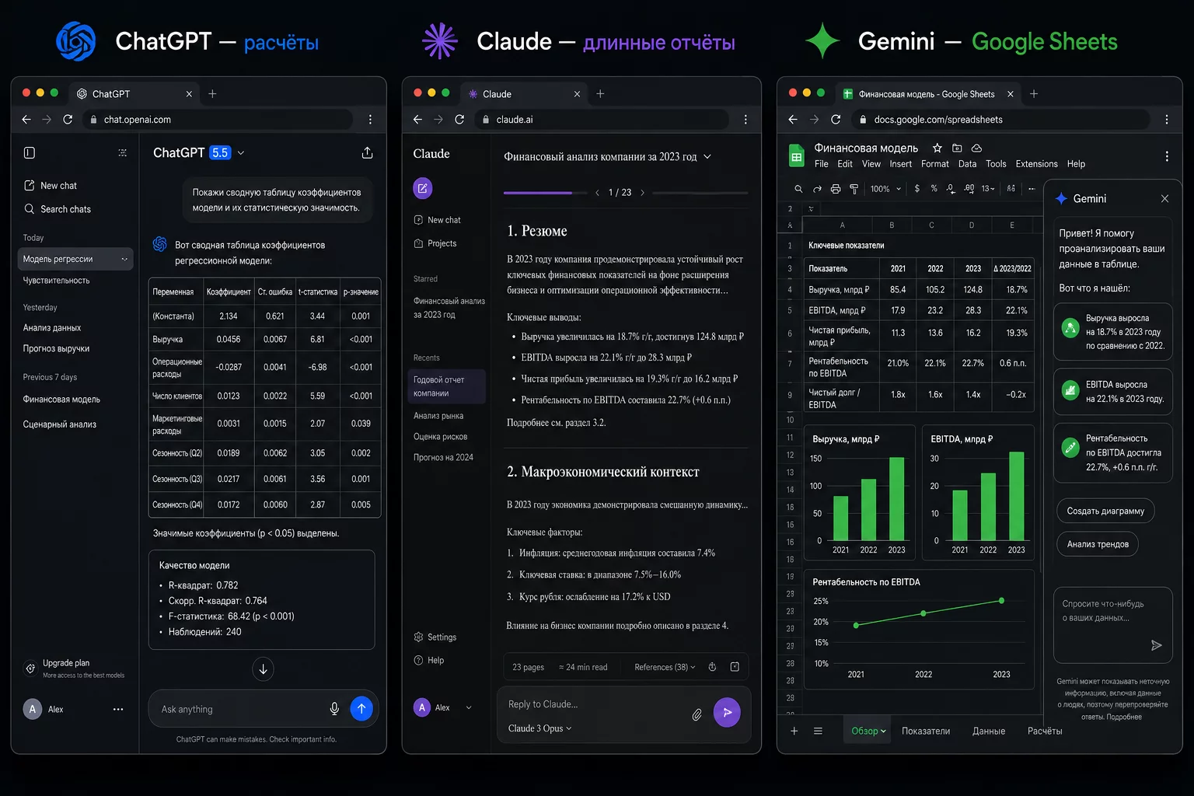The width and height of the screenshot is (1194, 796).
Task: Expand the Alex account menu in Claude
Action: point(469,707)
